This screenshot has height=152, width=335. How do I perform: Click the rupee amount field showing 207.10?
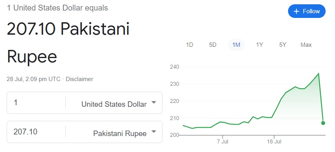(36, 132)
